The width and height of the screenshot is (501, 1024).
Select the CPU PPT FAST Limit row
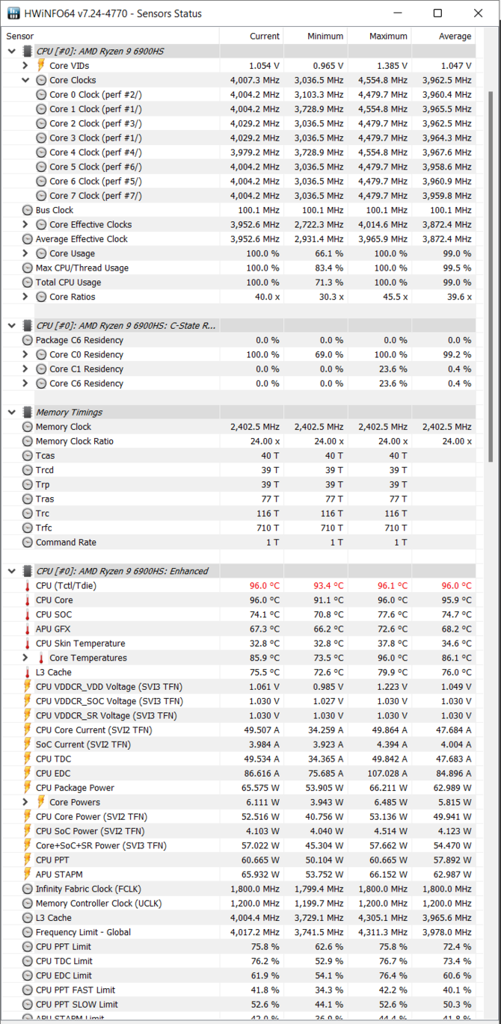[239, 990]
